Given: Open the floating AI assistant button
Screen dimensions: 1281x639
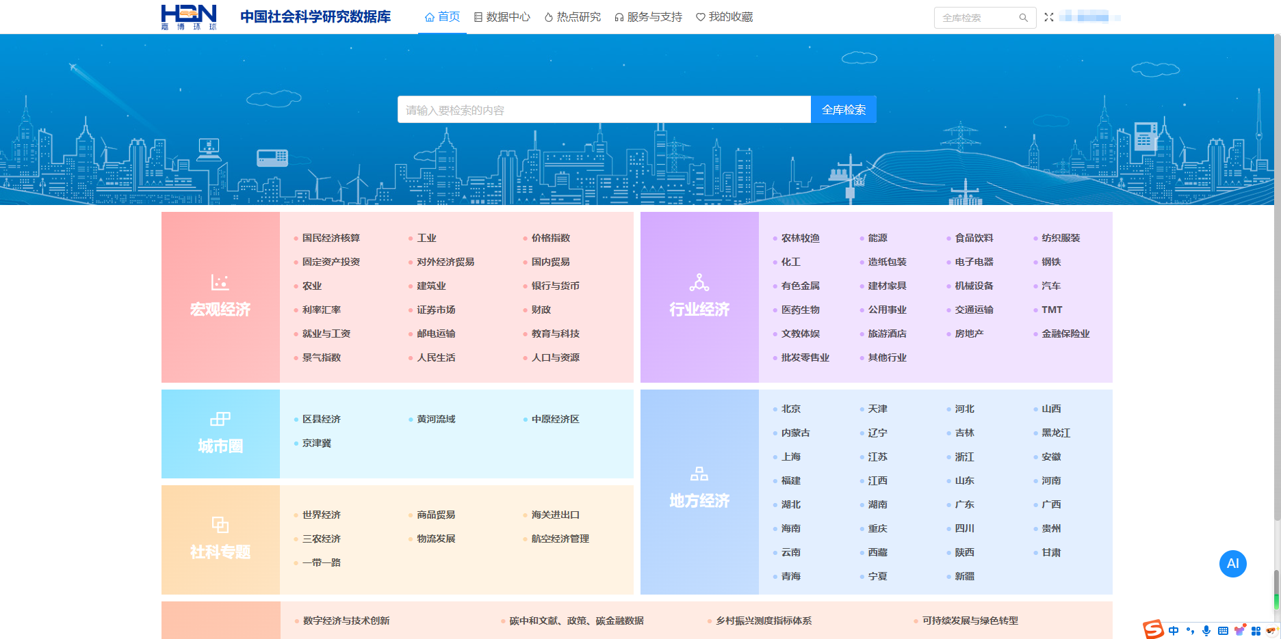Looking at the screenshot, I should tap(1232, 564).
